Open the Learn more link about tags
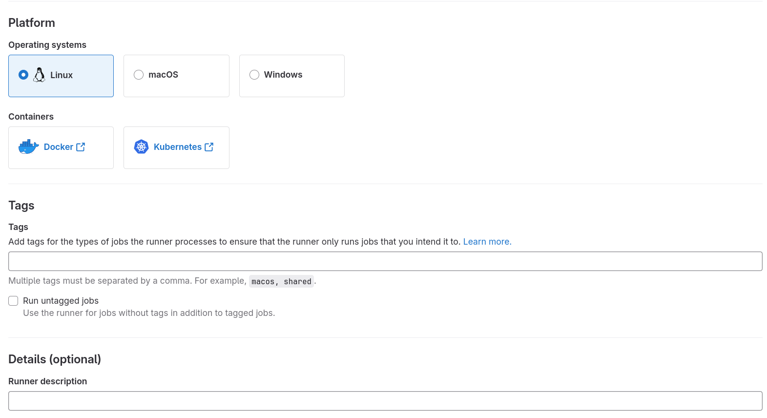 (487, 242)
